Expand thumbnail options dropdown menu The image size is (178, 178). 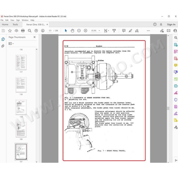11,43
